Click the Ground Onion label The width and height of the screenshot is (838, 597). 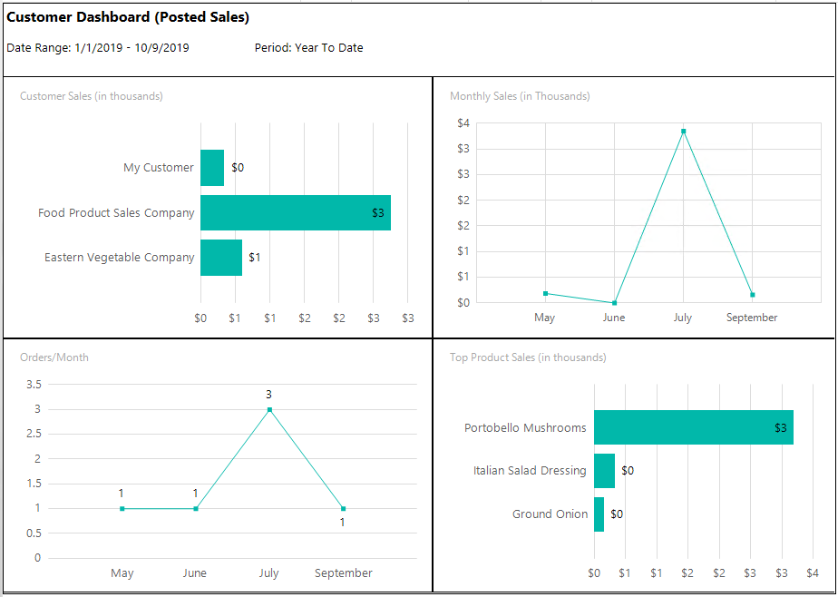(550, 514)
